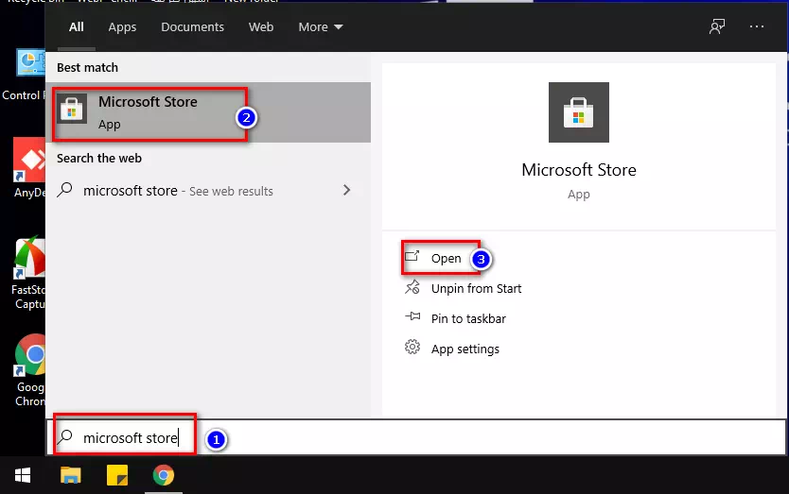Click the Microsoft Store title in preview pane
Viewport: 789px width, 494px height.
(579, 170)
